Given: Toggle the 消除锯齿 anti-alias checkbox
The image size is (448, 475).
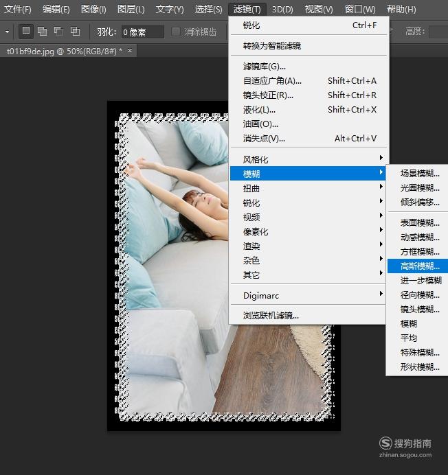Looking at the screenshot, I should (176, 32).
